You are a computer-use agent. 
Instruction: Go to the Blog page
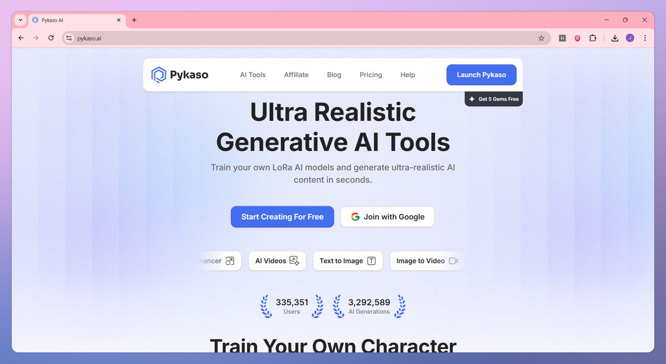point(334,75)
